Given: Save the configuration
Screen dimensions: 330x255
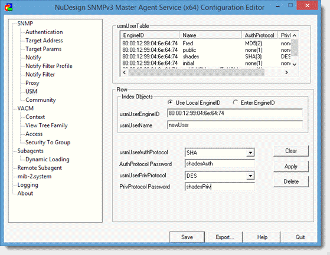Looking at the screenshot, I should tap(187, 237).
